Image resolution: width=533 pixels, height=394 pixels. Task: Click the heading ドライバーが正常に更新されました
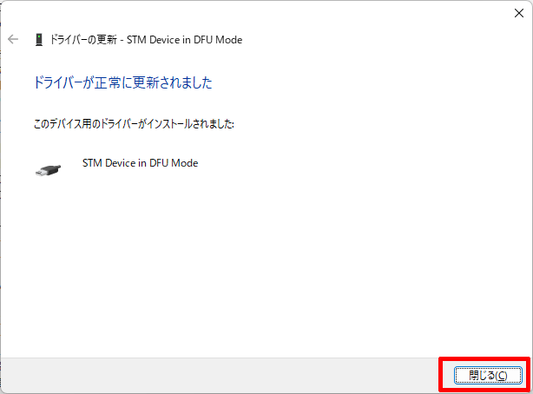coord(123,82)
